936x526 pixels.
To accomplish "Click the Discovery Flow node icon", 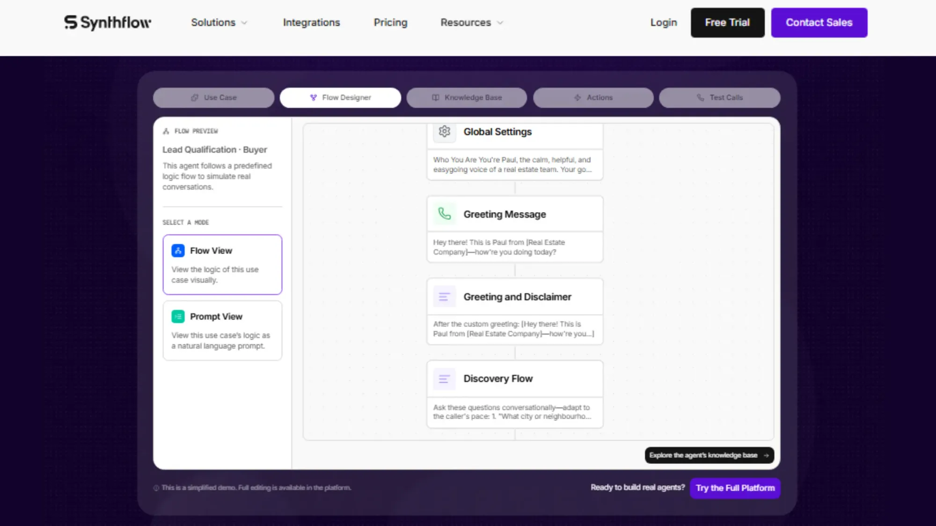I will click(445, 379).
